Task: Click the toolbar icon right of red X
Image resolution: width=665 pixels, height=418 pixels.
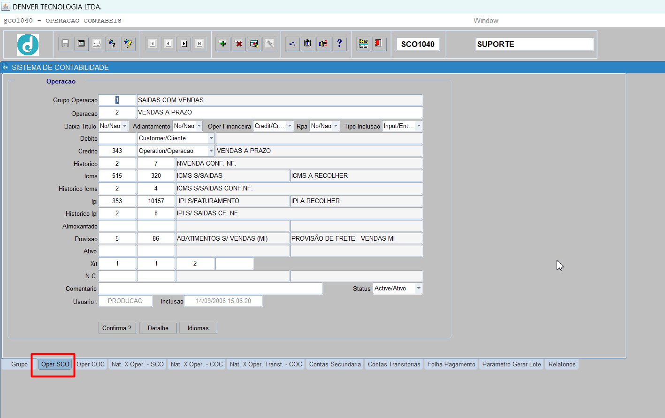Action: coord(254,44)
